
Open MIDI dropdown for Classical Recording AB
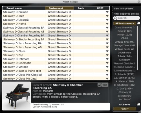tap(107, 32)
